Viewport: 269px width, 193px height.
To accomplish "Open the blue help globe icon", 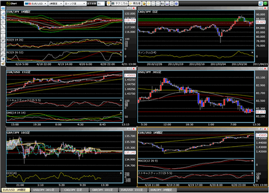I will click(176, 3).
